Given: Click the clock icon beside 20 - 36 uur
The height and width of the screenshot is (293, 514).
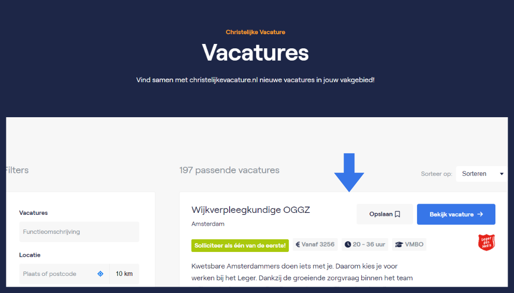Looking at the screenshot, I should [x=348, y=244].
